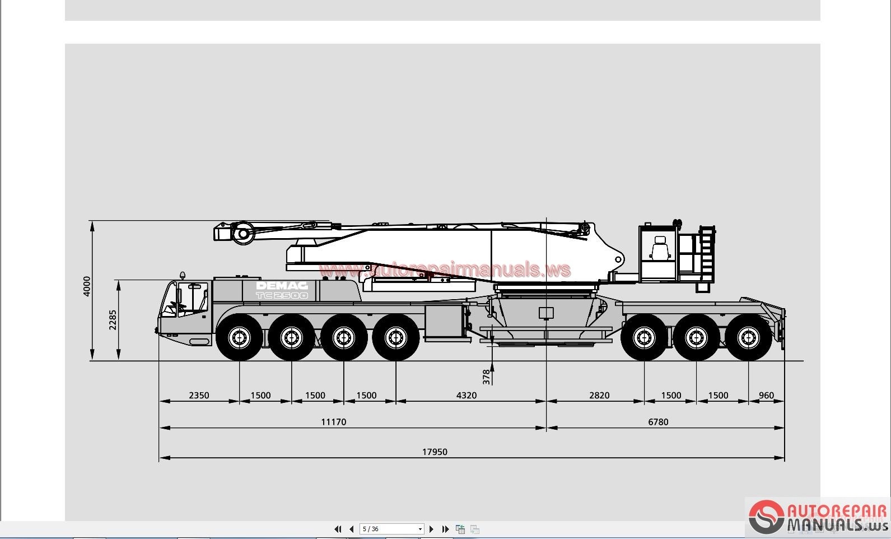Click the 2285 cab height dimension
The width and height of the screenshot is (891, 539).
tap(113, 320)
